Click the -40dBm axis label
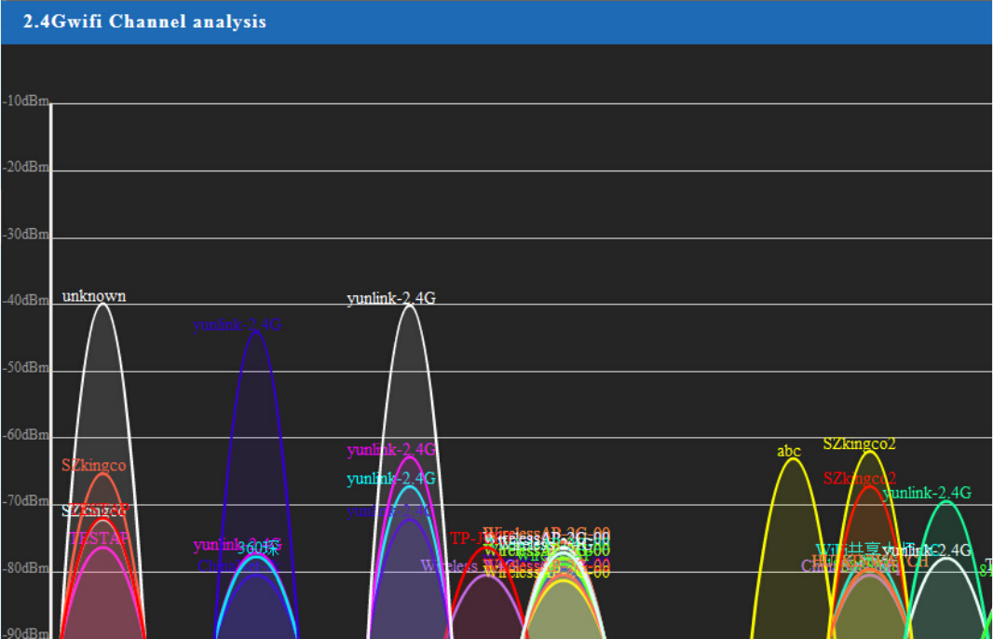The width and height of the screenshot is (993, 639). point(25,301)
